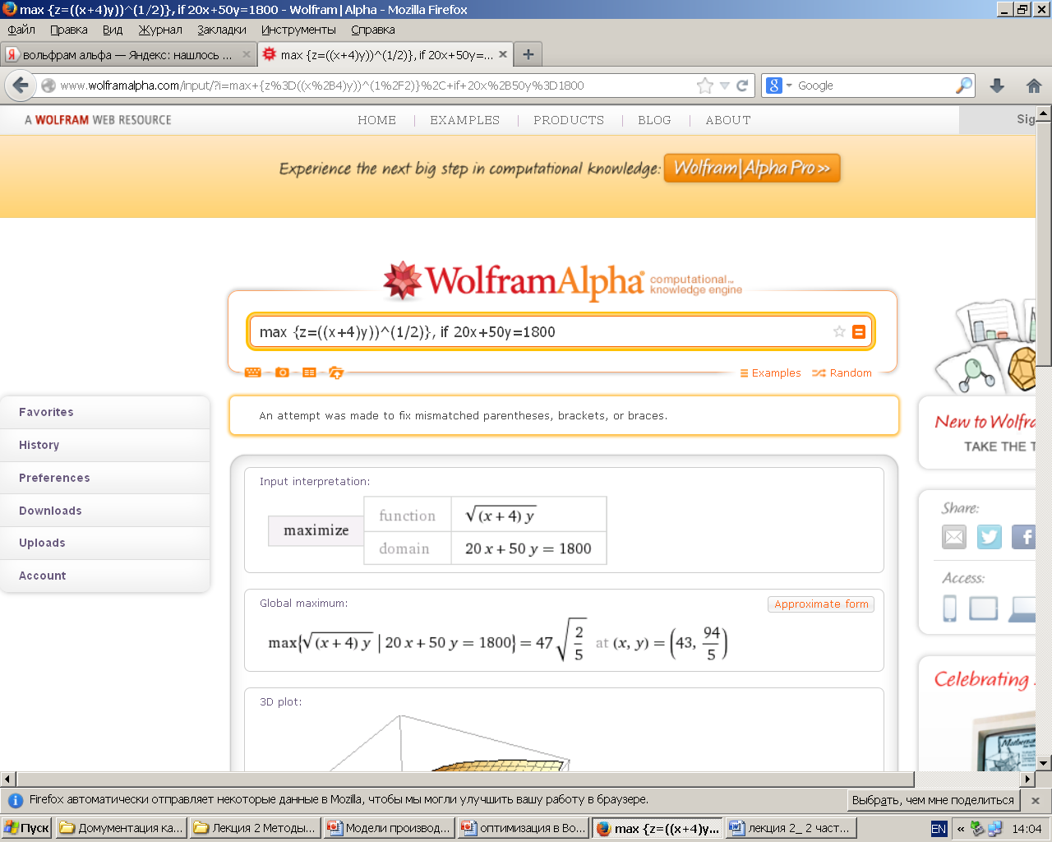Open the Examples link under the query box

click(x=770, y=372)
